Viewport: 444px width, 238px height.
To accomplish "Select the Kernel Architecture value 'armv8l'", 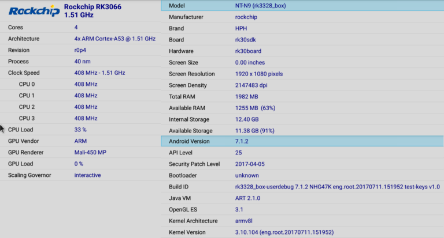I will pyautogui.click(x=244, y=221).
